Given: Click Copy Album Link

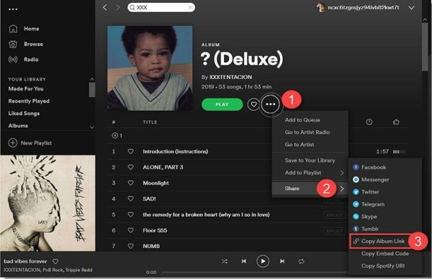Looking at the screenshot, I should pyautogui.click(x=383, y=242).
